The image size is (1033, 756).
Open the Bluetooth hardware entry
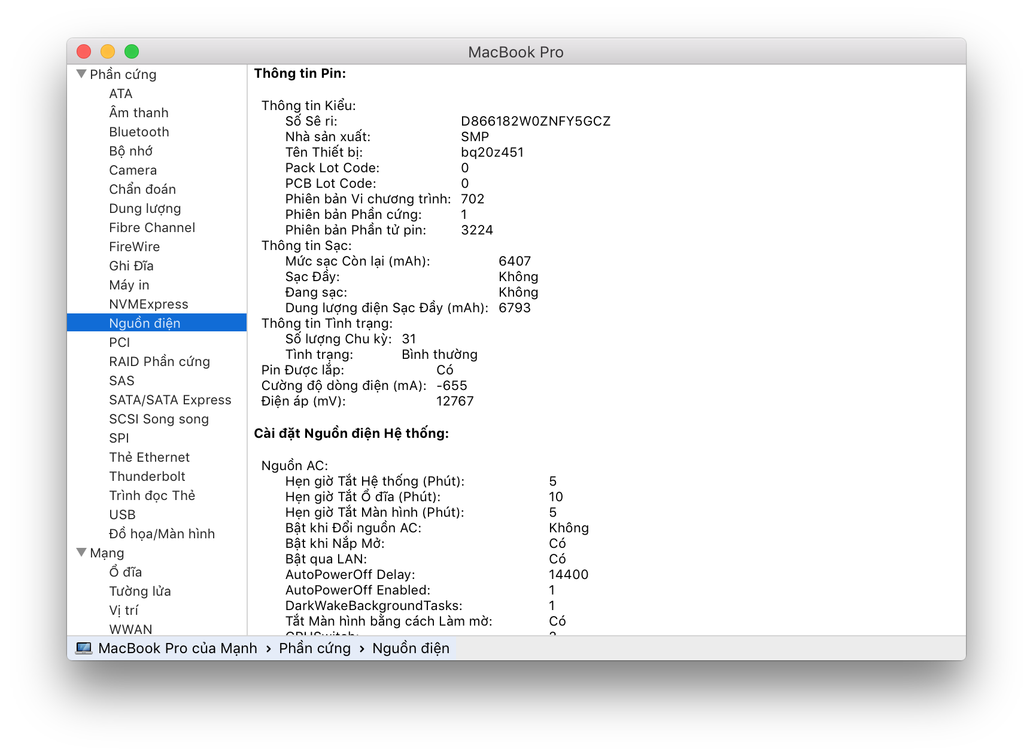point(139,132)
